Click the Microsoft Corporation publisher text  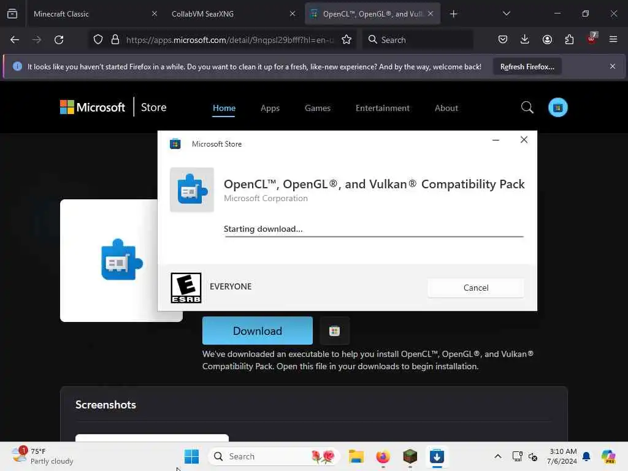pyautogui.click(x=266, y=198)
